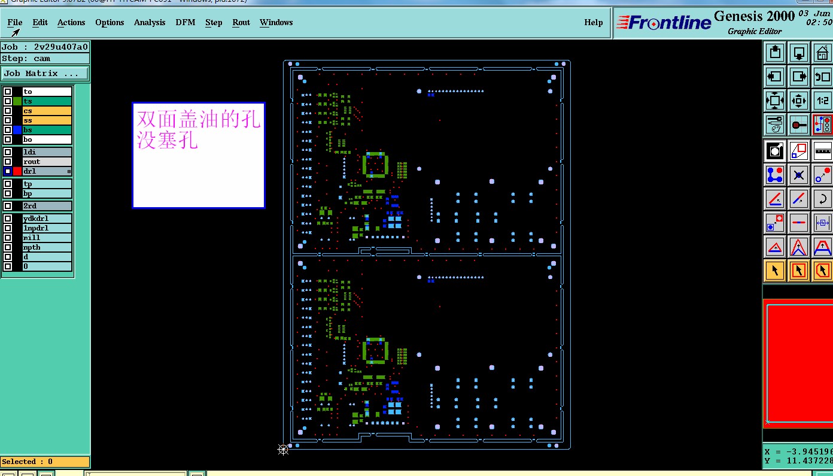This screenshot has height=476, width=833.
Task: Click the pan down arrow icon
Action: (799, 53)
